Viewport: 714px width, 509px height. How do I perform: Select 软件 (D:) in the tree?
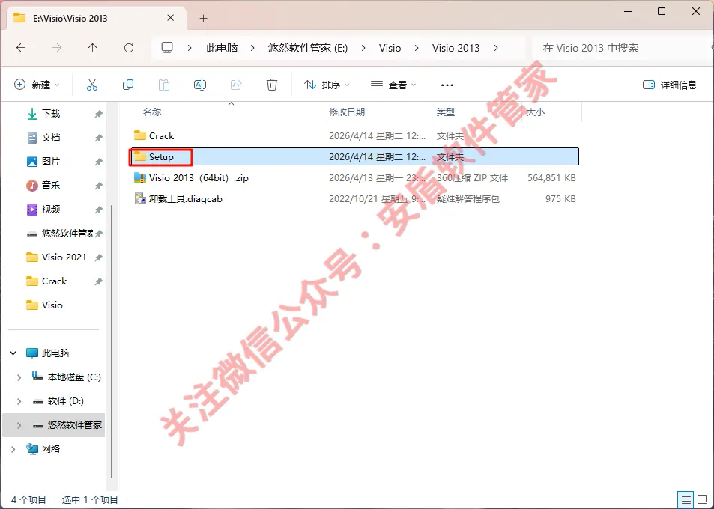pos(66,401)
